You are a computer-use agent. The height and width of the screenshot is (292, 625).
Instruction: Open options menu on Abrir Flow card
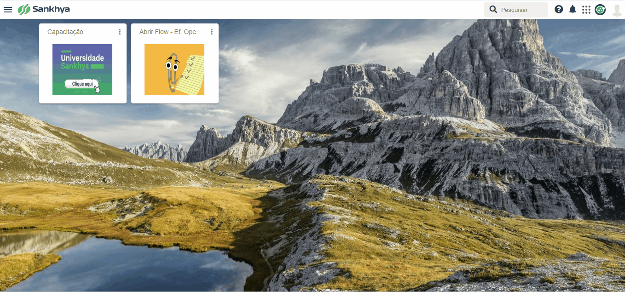click(212, 32)
